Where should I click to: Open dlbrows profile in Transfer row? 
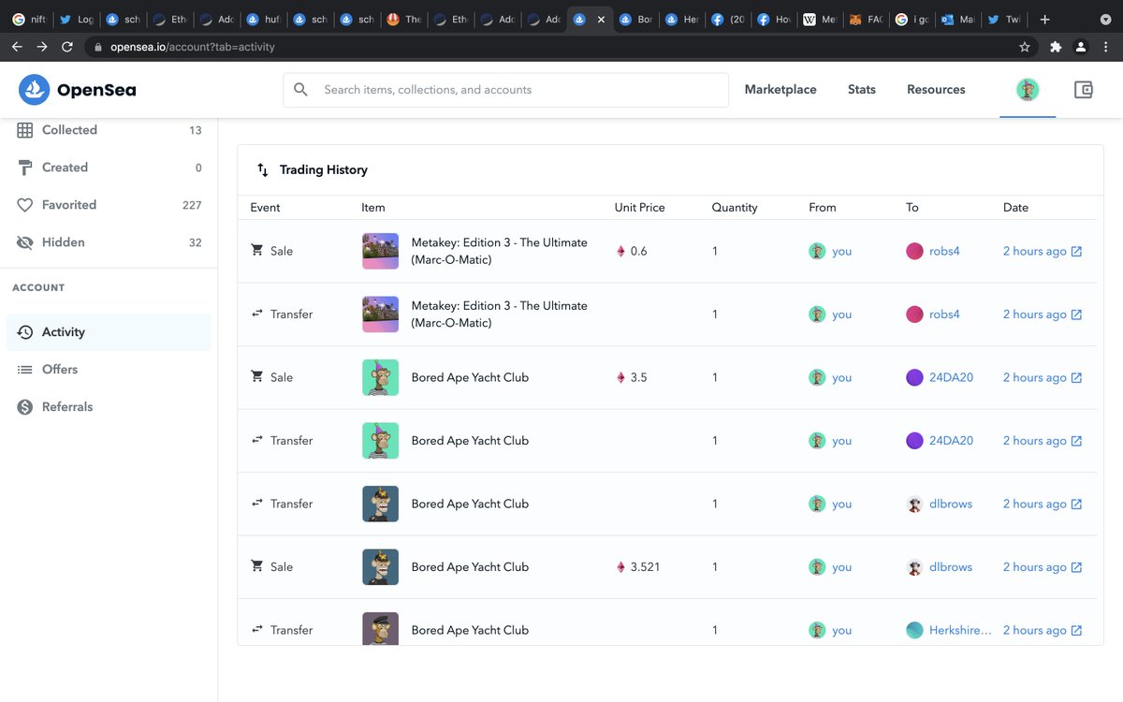pyautogui.click(x=951, y=504)
